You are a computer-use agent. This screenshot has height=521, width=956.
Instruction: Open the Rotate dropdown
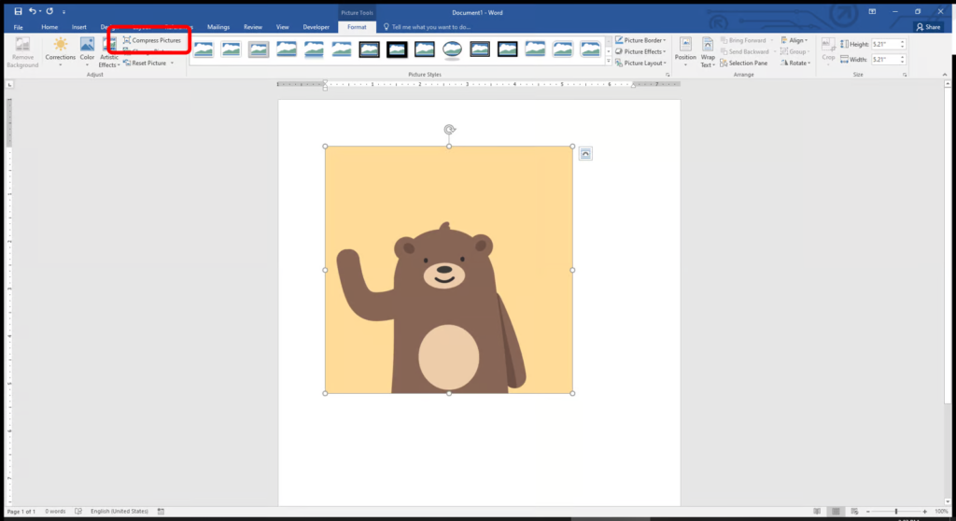pos(796,63)
